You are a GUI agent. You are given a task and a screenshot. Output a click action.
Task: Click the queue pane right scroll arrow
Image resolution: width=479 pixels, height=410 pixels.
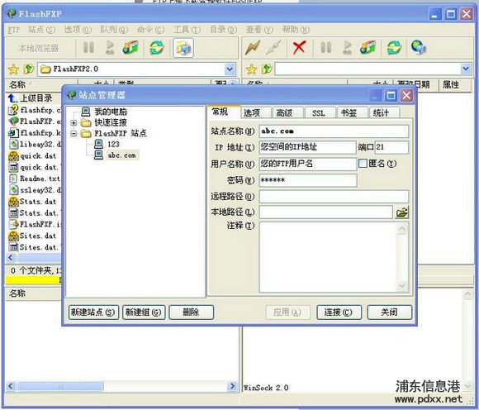pos(232,387)
